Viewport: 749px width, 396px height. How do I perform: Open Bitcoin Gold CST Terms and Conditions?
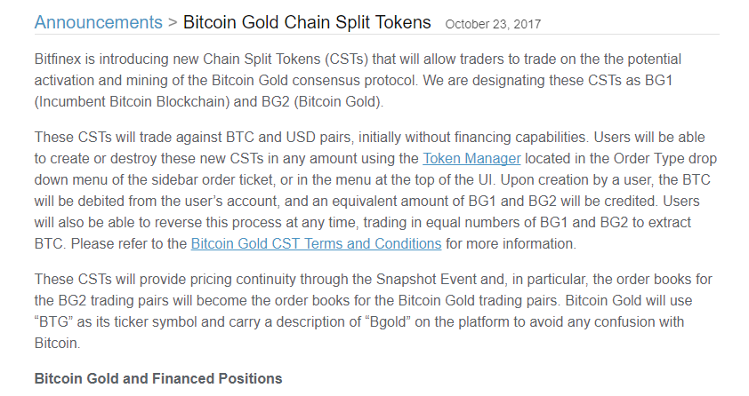pyautogui.click(x=316, y=242)
